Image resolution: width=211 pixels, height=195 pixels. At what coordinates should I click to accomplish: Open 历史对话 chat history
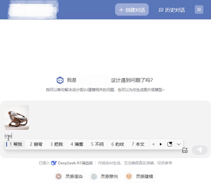[172, 10]
